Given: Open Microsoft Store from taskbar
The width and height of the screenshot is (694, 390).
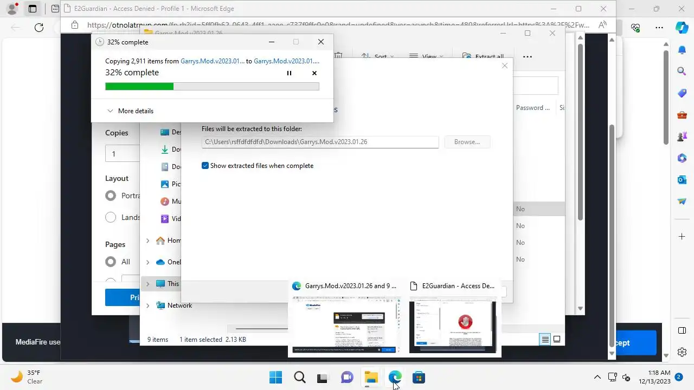Looking at the screenshot, I should click(x=419, y=378).
